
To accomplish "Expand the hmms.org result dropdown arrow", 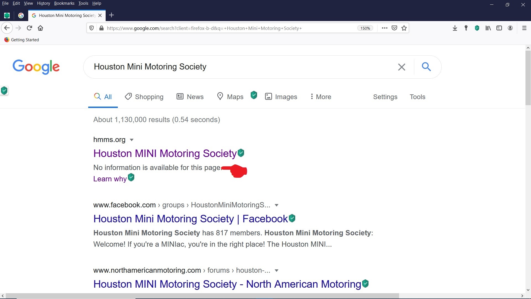I will click(132, 140).
